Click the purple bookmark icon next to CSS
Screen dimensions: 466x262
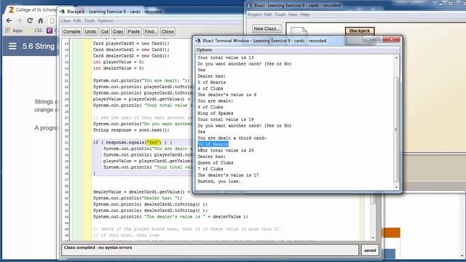pyautogui.click(x=50, y=31)
